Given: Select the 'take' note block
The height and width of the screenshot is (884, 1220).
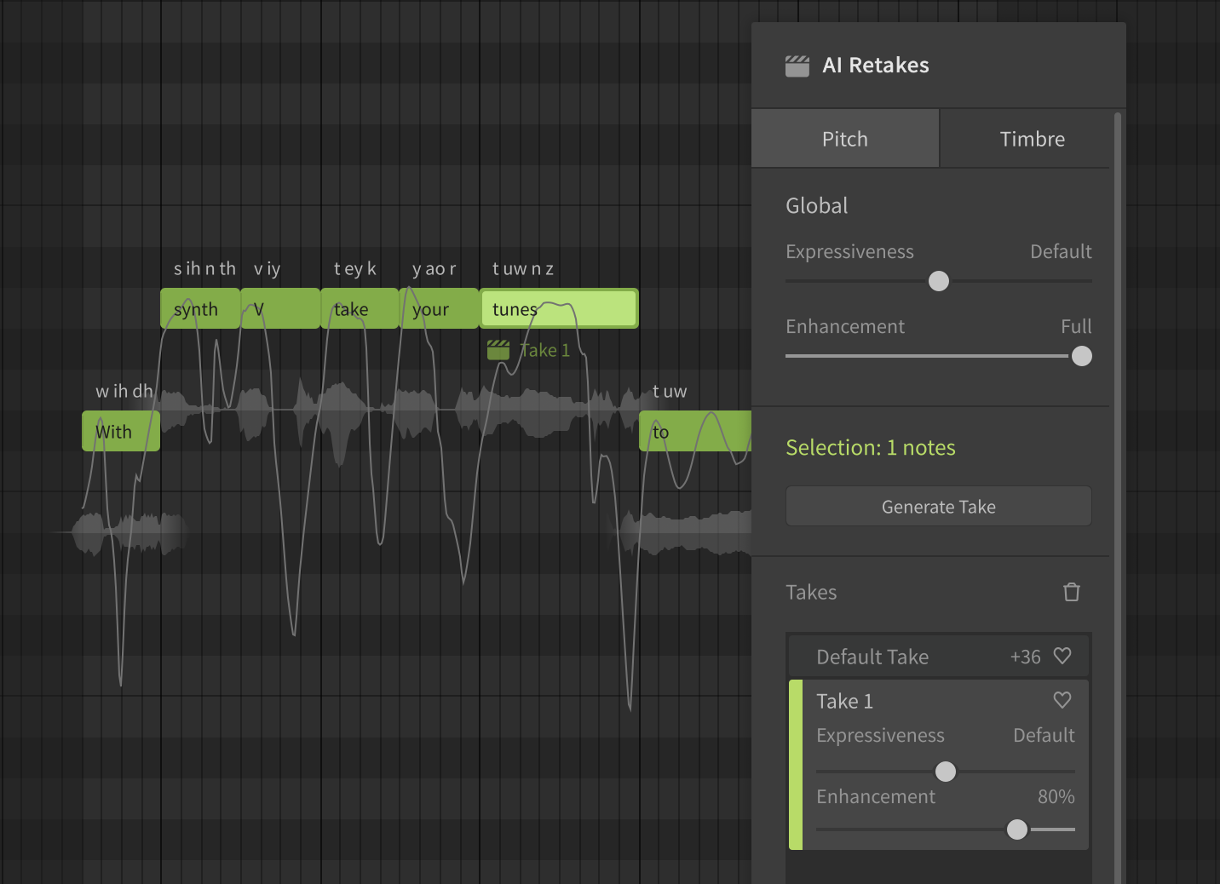Looking at the screenshot, I should tap(359, 308).
